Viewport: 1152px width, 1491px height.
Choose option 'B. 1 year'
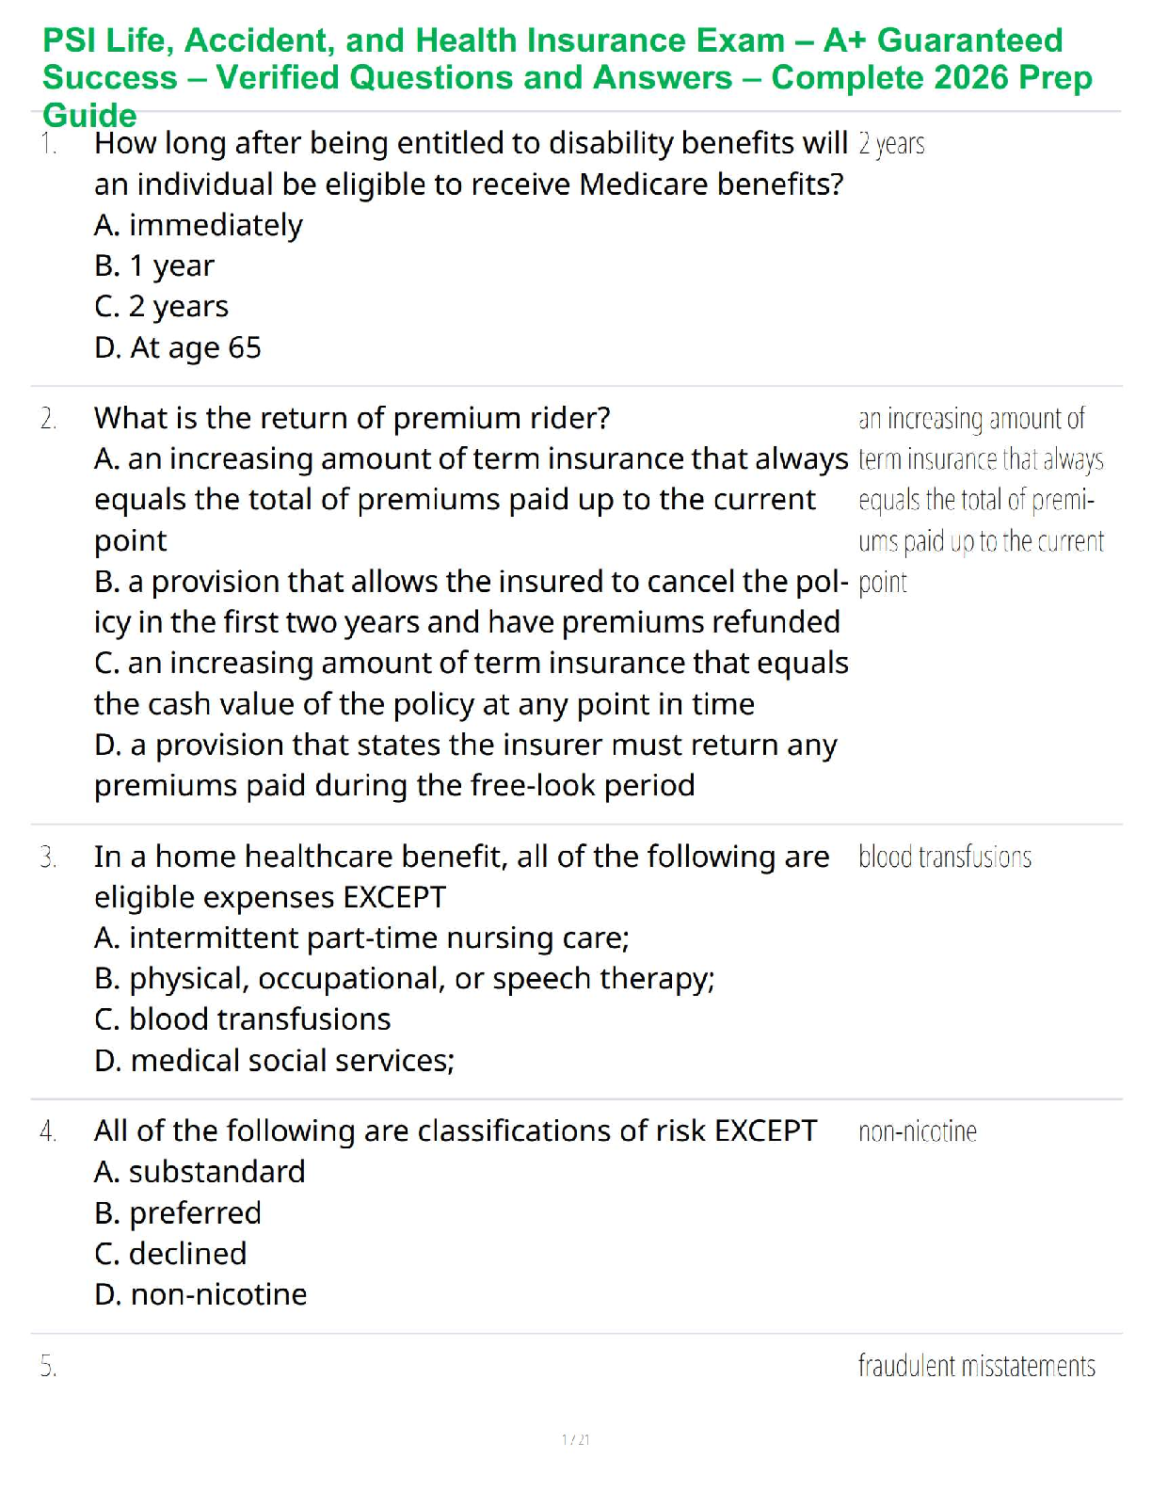[x=154, y=265]
